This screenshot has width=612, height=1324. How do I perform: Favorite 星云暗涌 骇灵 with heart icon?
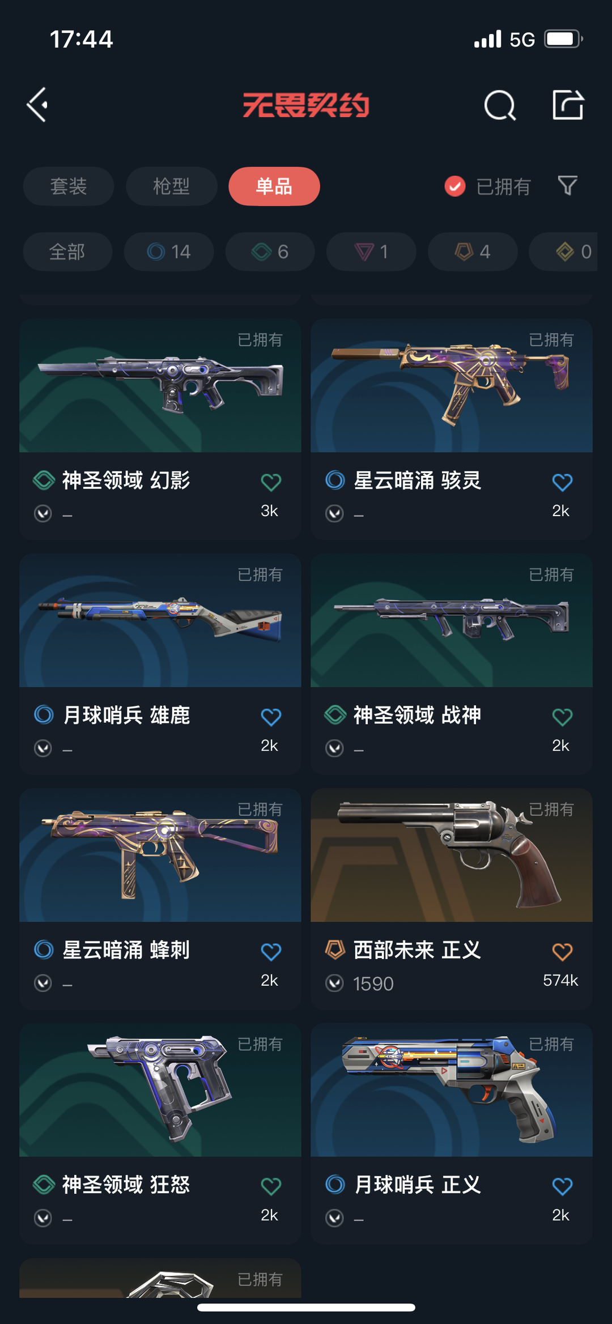(x=562, y=482)
